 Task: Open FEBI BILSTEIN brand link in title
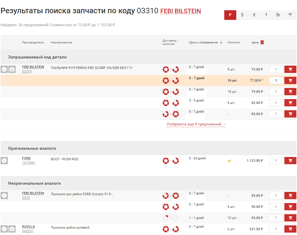click(180, 11)
